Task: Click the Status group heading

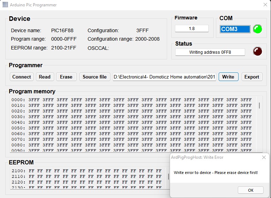Action: click(183, 43)
